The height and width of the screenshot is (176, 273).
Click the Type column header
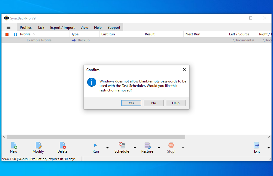point(84,34)
